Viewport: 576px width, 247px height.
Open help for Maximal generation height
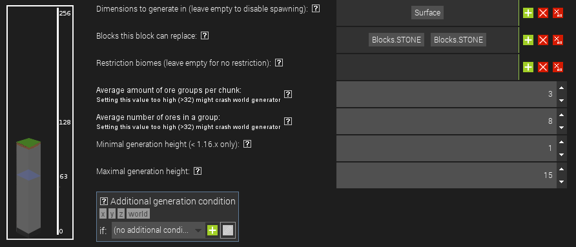click(x=197, y=171)
